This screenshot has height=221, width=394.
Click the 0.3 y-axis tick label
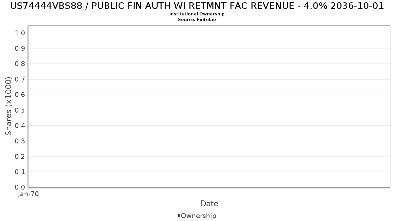(x=20, y=141)
